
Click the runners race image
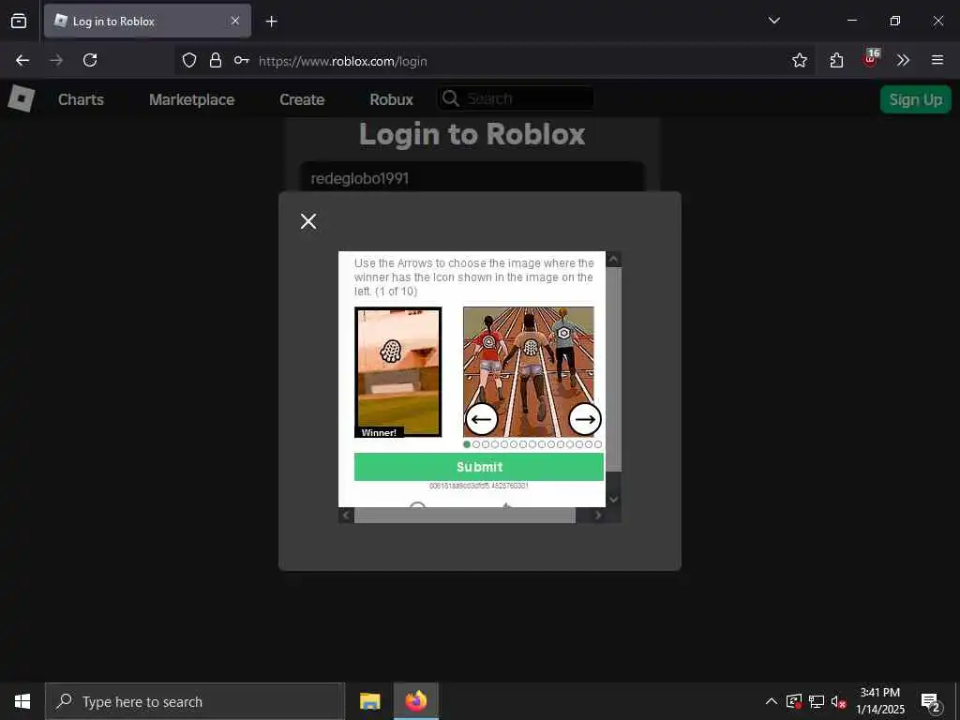click(x=529, y=371)
